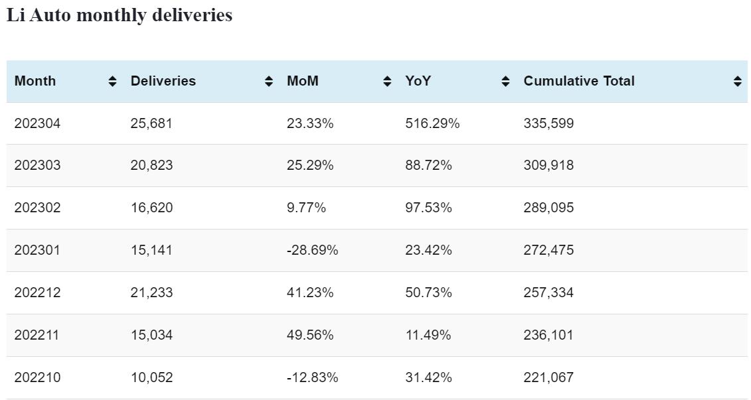Click the YoY column sort arrows icon

coord(505,81)
